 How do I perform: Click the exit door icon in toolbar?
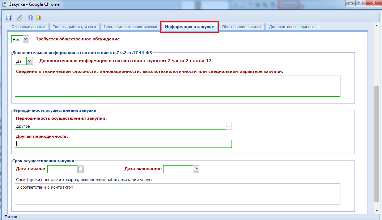(x=38, y=18)
